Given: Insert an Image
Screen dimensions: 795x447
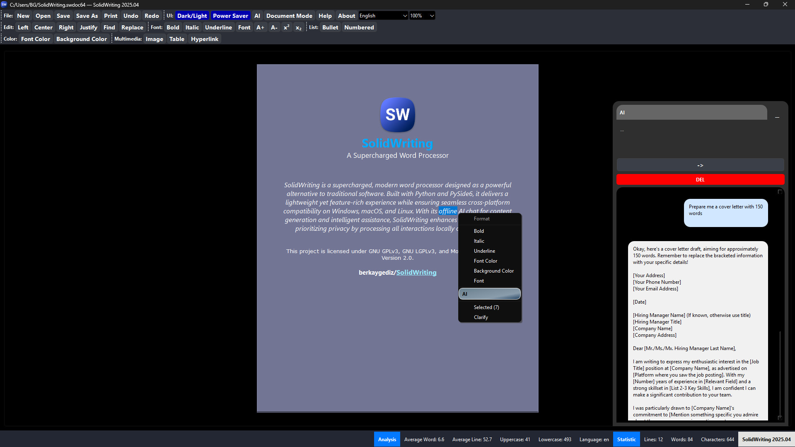Looking at the screenshot, I should coord(155,39).
